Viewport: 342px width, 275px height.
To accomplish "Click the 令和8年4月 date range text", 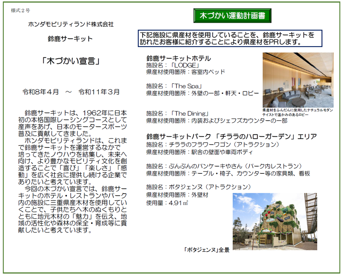I will 71,92.
